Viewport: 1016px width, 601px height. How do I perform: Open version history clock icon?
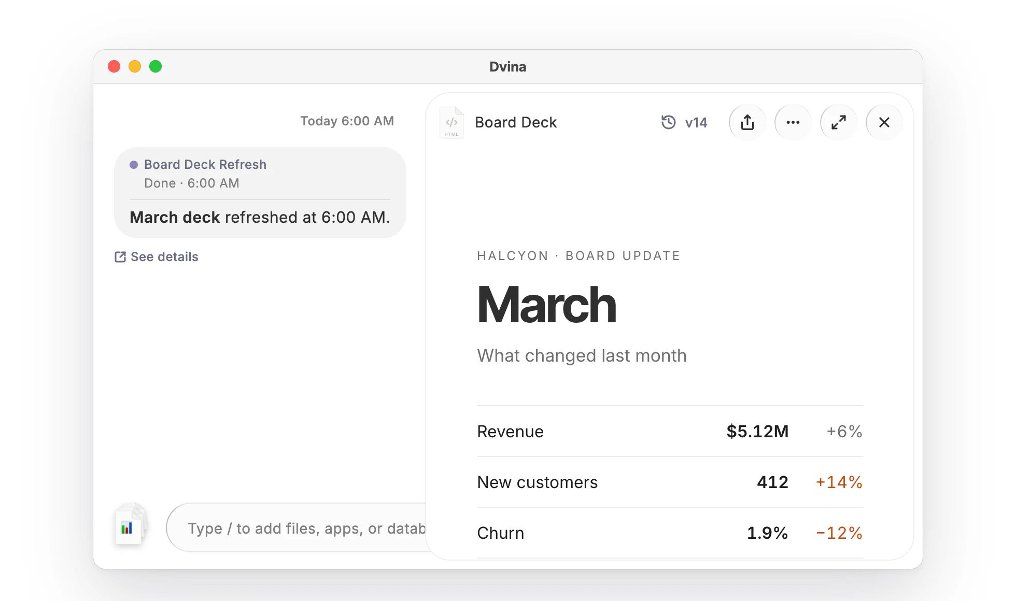tap(668, 122)
